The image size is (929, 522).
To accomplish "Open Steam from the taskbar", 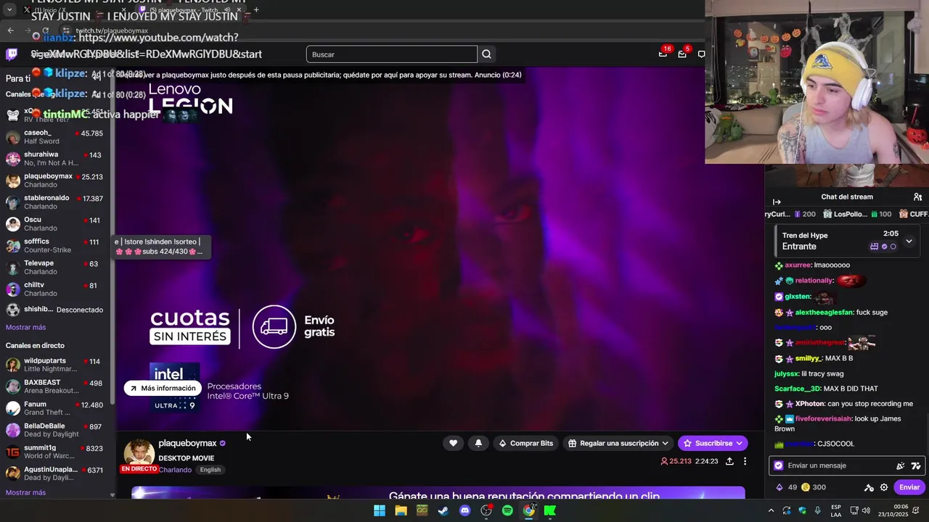I will pyautogui.click(x=443, y=510).
